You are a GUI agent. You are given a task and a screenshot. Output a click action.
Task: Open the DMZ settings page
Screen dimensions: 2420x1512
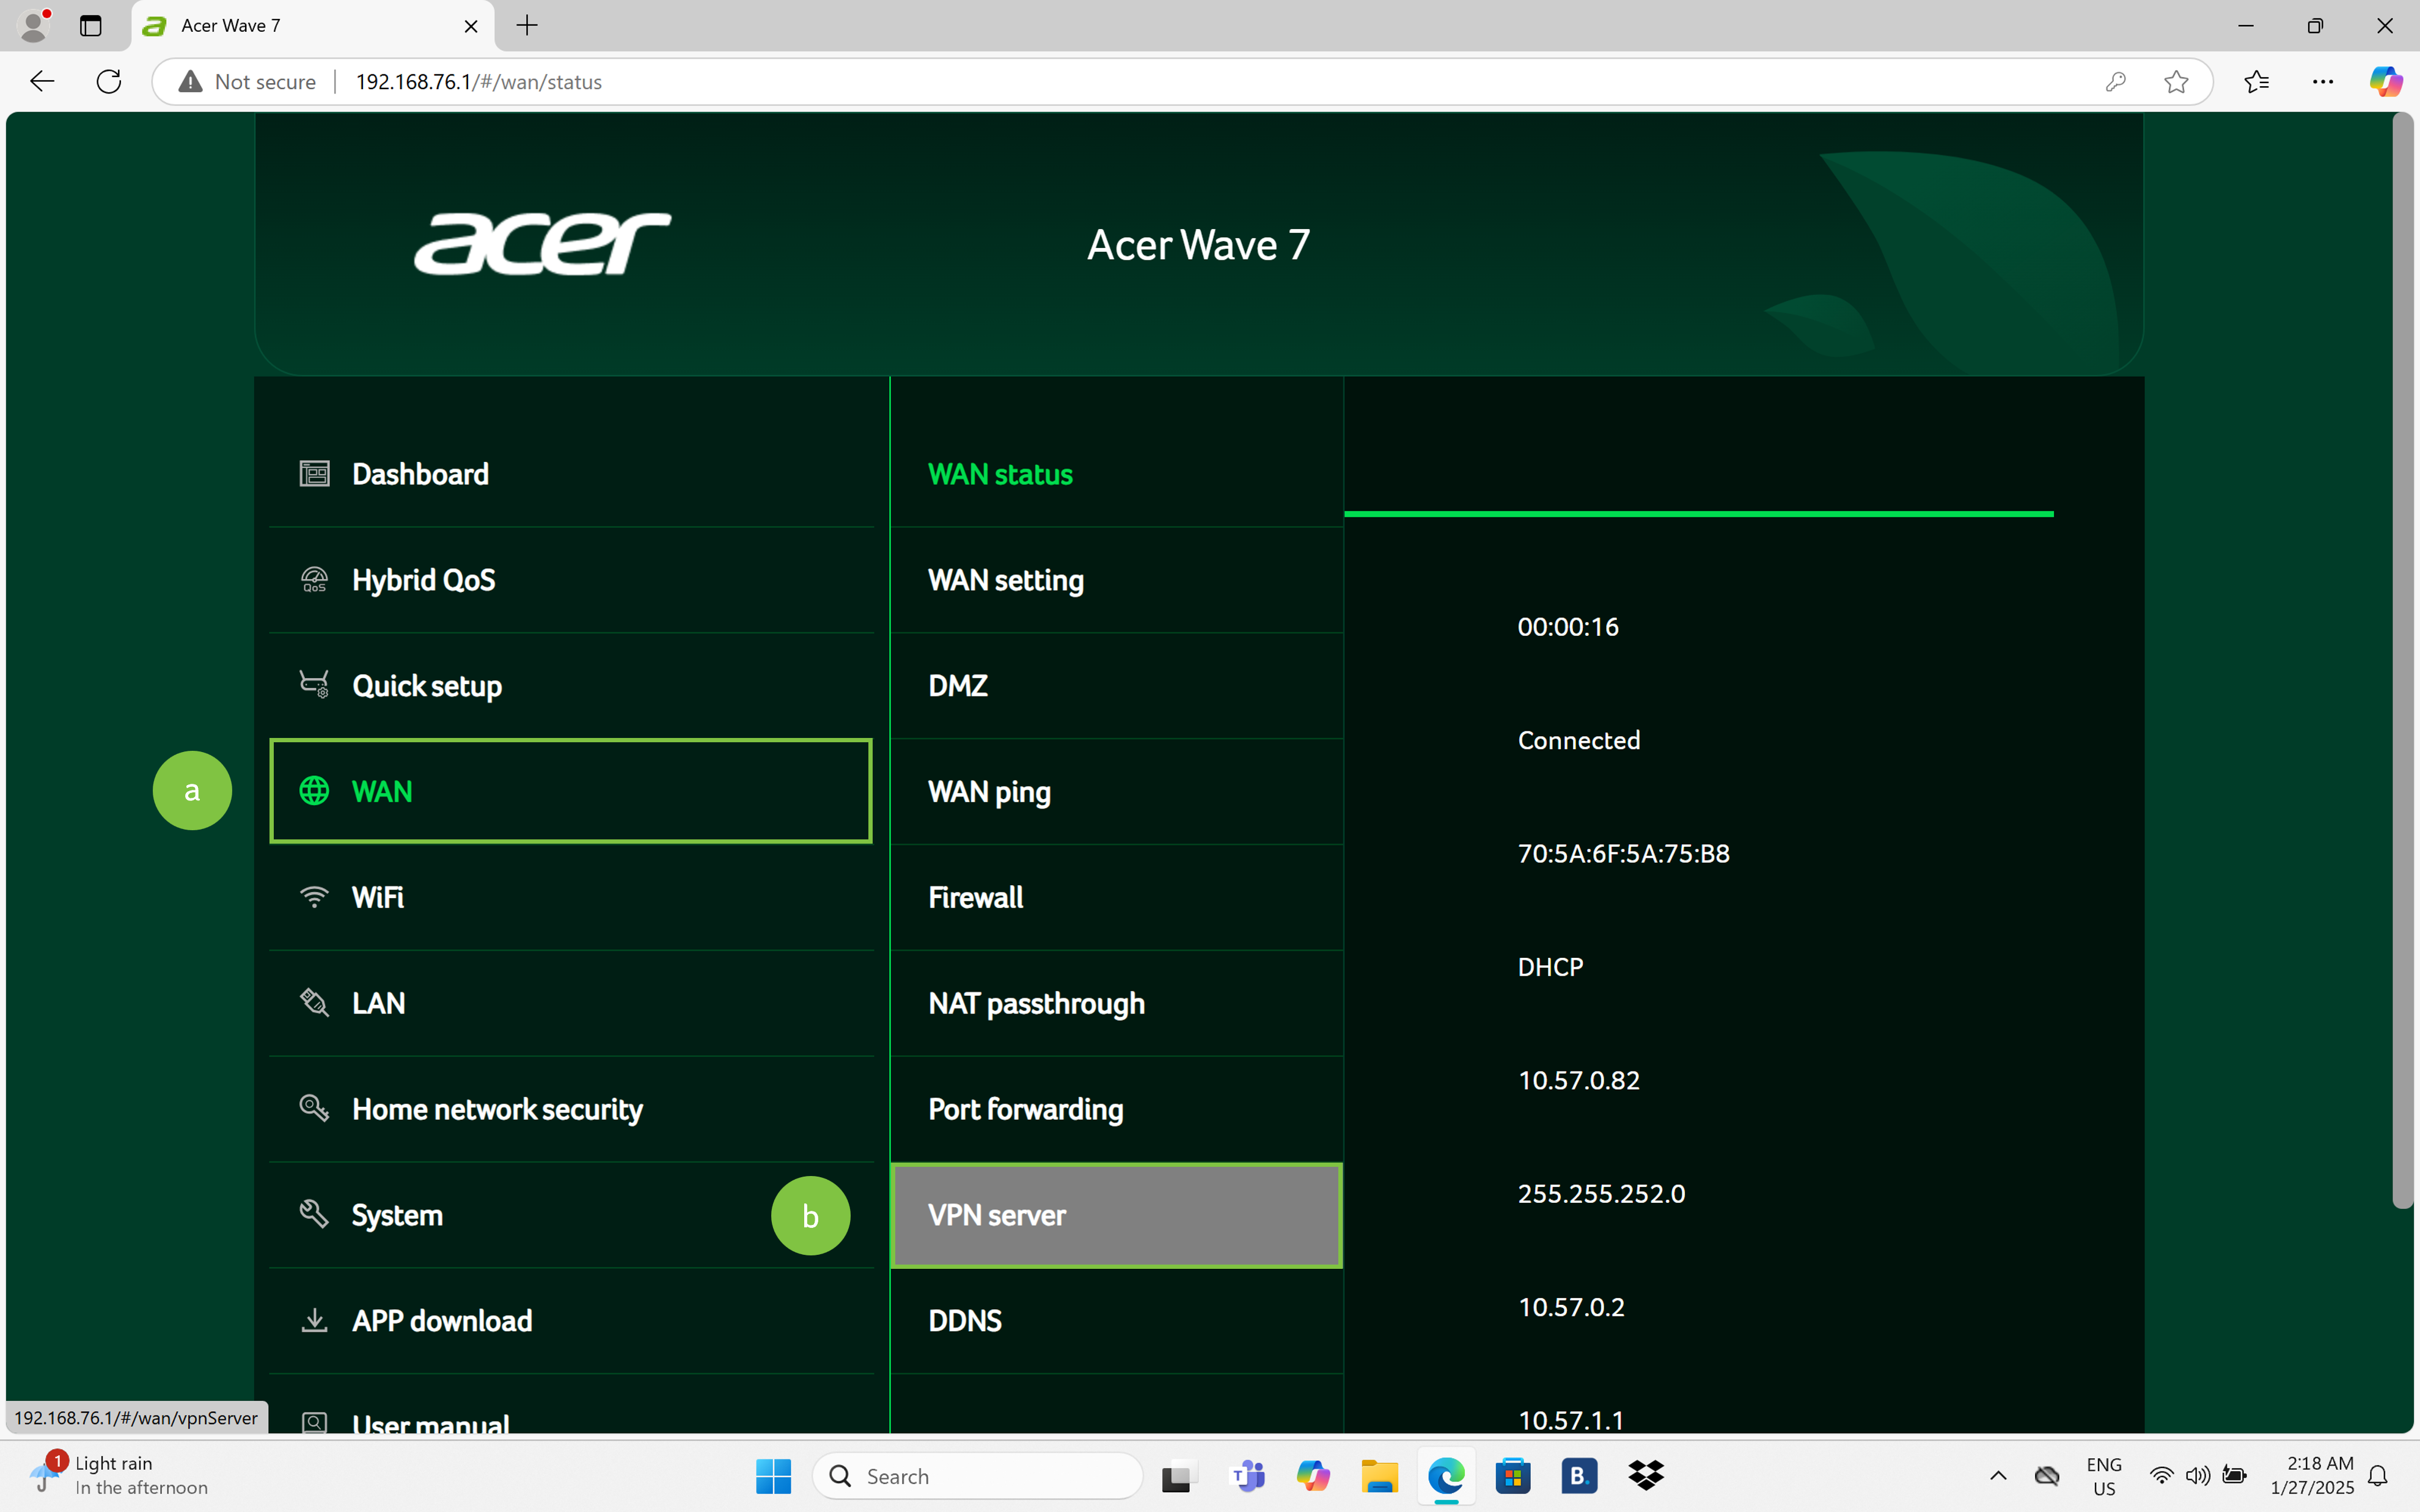(957, 686)
